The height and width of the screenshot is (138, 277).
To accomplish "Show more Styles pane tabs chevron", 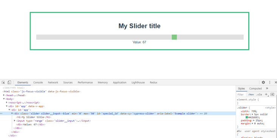I will pos(267,88).
